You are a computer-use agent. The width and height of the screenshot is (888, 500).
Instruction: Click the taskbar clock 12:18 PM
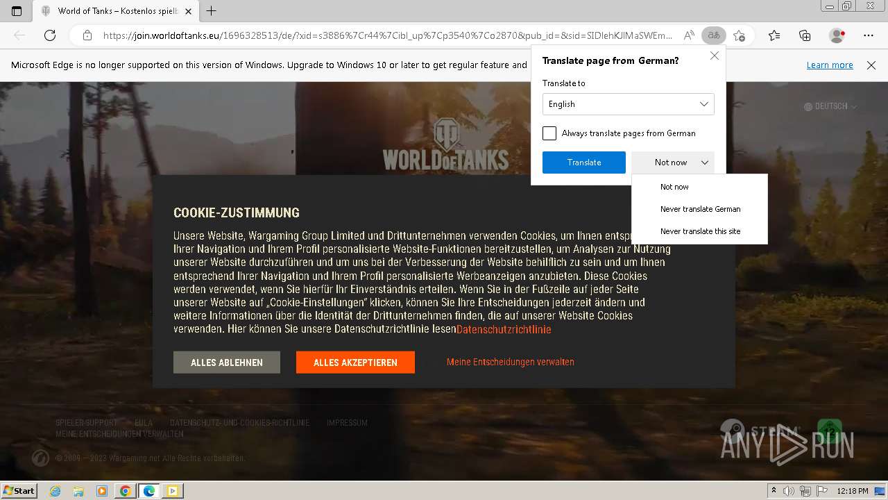(x=853, y=491)
